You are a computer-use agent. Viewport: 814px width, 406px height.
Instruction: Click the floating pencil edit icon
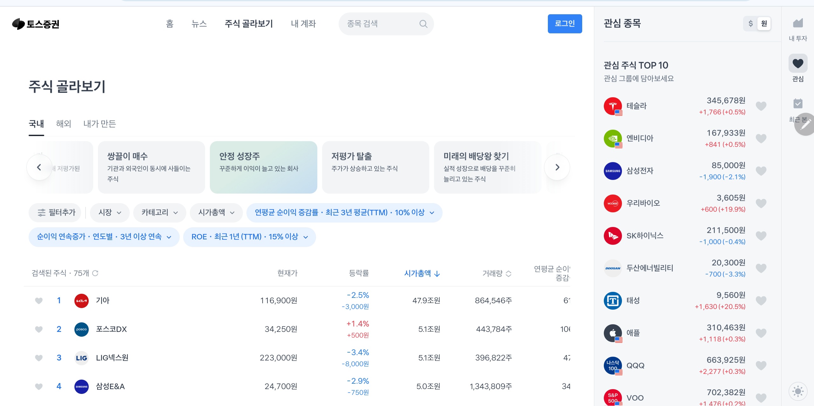click(x=805, y=124)
